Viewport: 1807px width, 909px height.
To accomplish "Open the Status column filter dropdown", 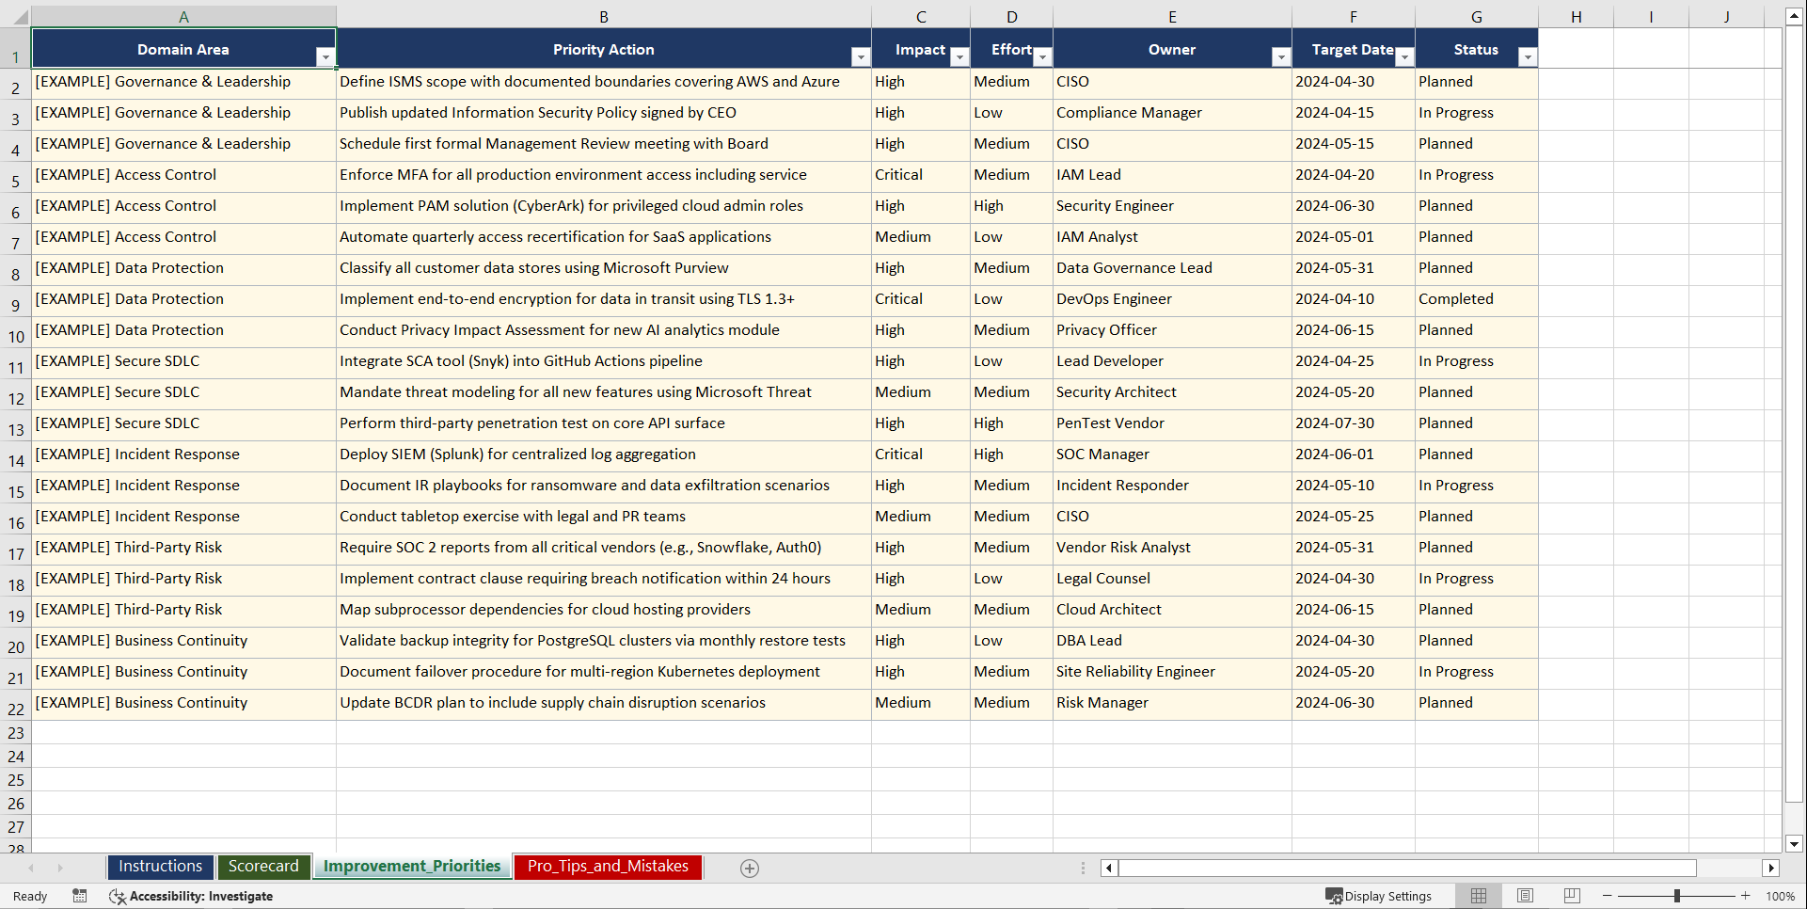I will 1528,57.
